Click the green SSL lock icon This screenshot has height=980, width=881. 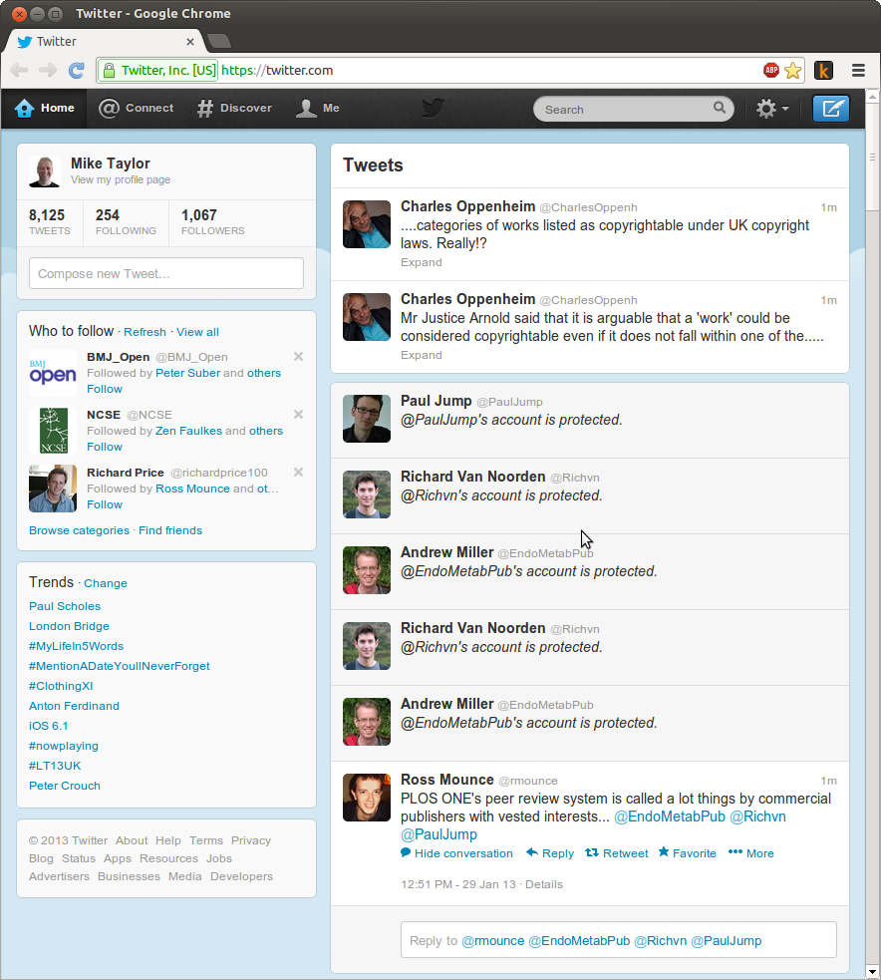pos(109,70)
